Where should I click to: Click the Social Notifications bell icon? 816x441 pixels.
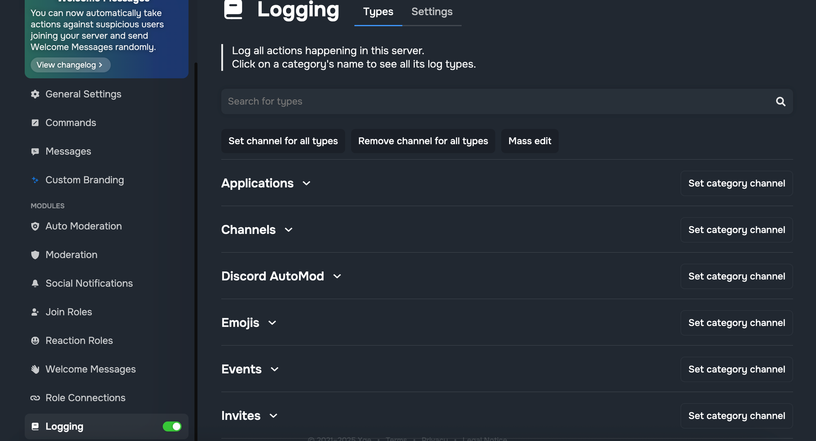tap(35, 283)
